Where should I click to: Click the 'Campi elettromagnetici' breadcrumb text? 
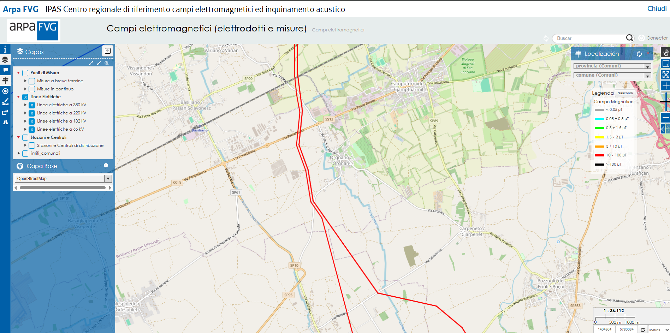(x=338, y=30)
